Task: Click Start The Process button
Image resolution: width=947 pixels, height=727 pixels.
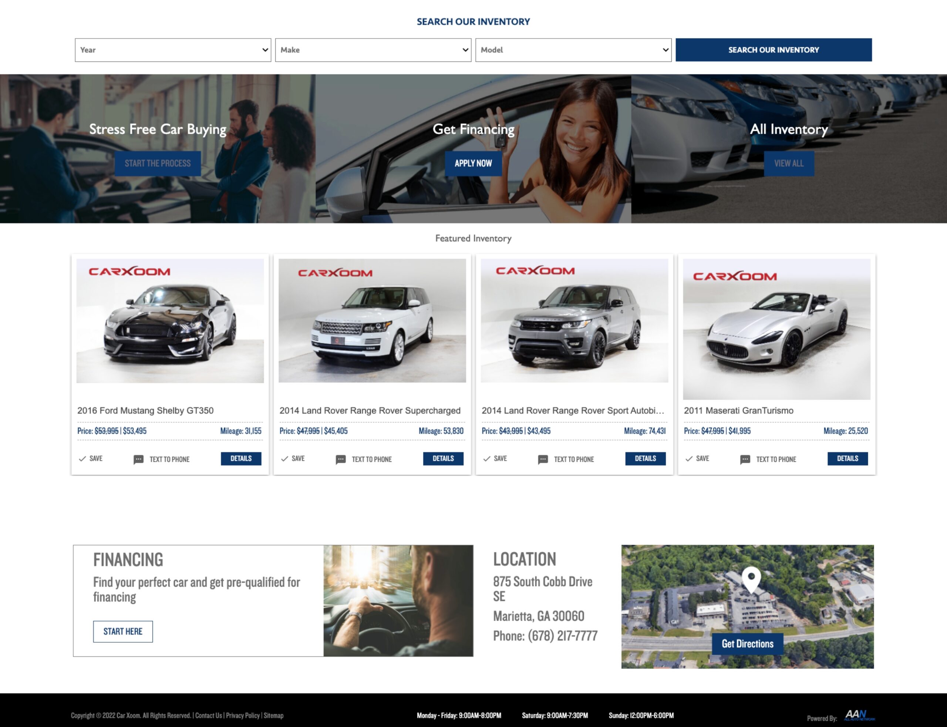Action: [158, 163]
